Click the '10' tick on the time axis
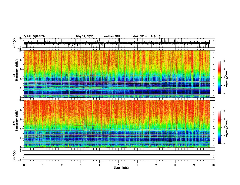 [x=213, y=165]
